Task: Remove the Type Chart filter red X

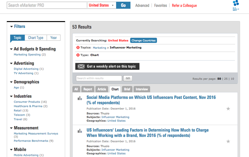Action: click(78, 55)
